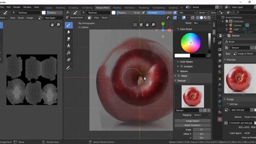Screen dimensions: 256x144
Task: Select the Smear tool
Action: (x=69, y=39)
